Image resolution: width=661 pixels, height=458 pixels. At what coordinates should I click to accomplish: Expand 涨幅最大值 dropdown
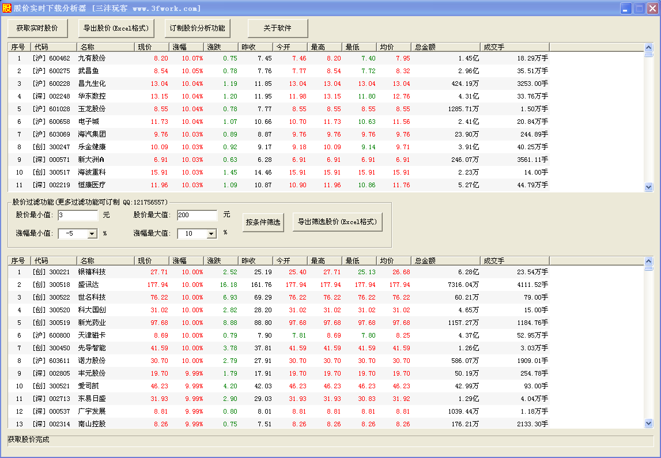[x=211, y=234]
